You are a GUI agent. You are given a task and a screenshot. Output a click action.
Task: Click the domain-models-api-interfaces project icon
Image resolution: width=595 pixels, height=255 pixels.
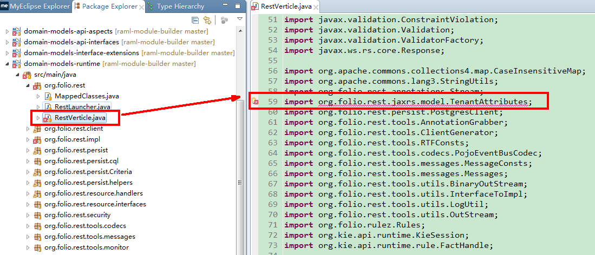pos(17,42)
